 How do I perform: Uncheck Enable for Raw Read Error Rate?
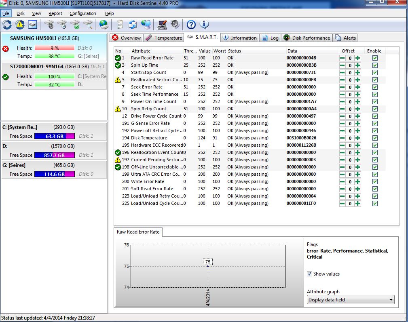click(x=375, y=58)
